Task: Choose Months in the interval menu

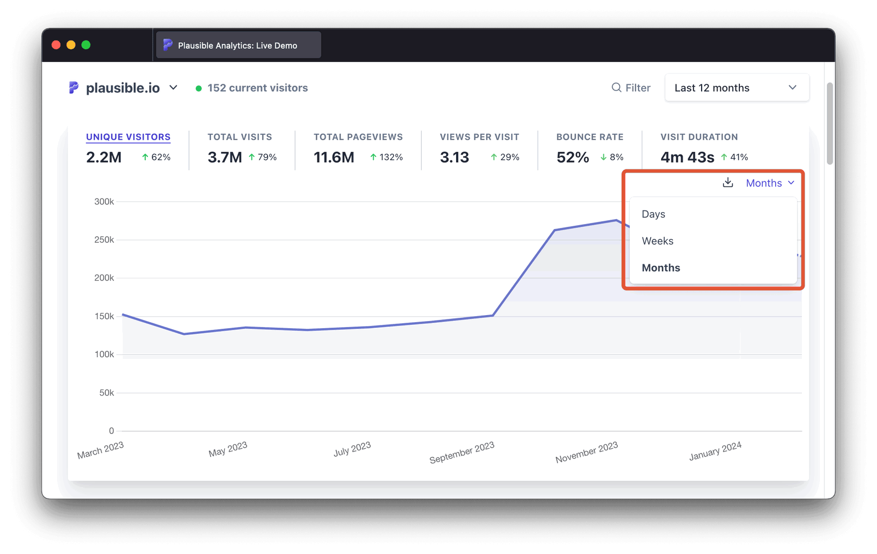Action: (660, 268)
